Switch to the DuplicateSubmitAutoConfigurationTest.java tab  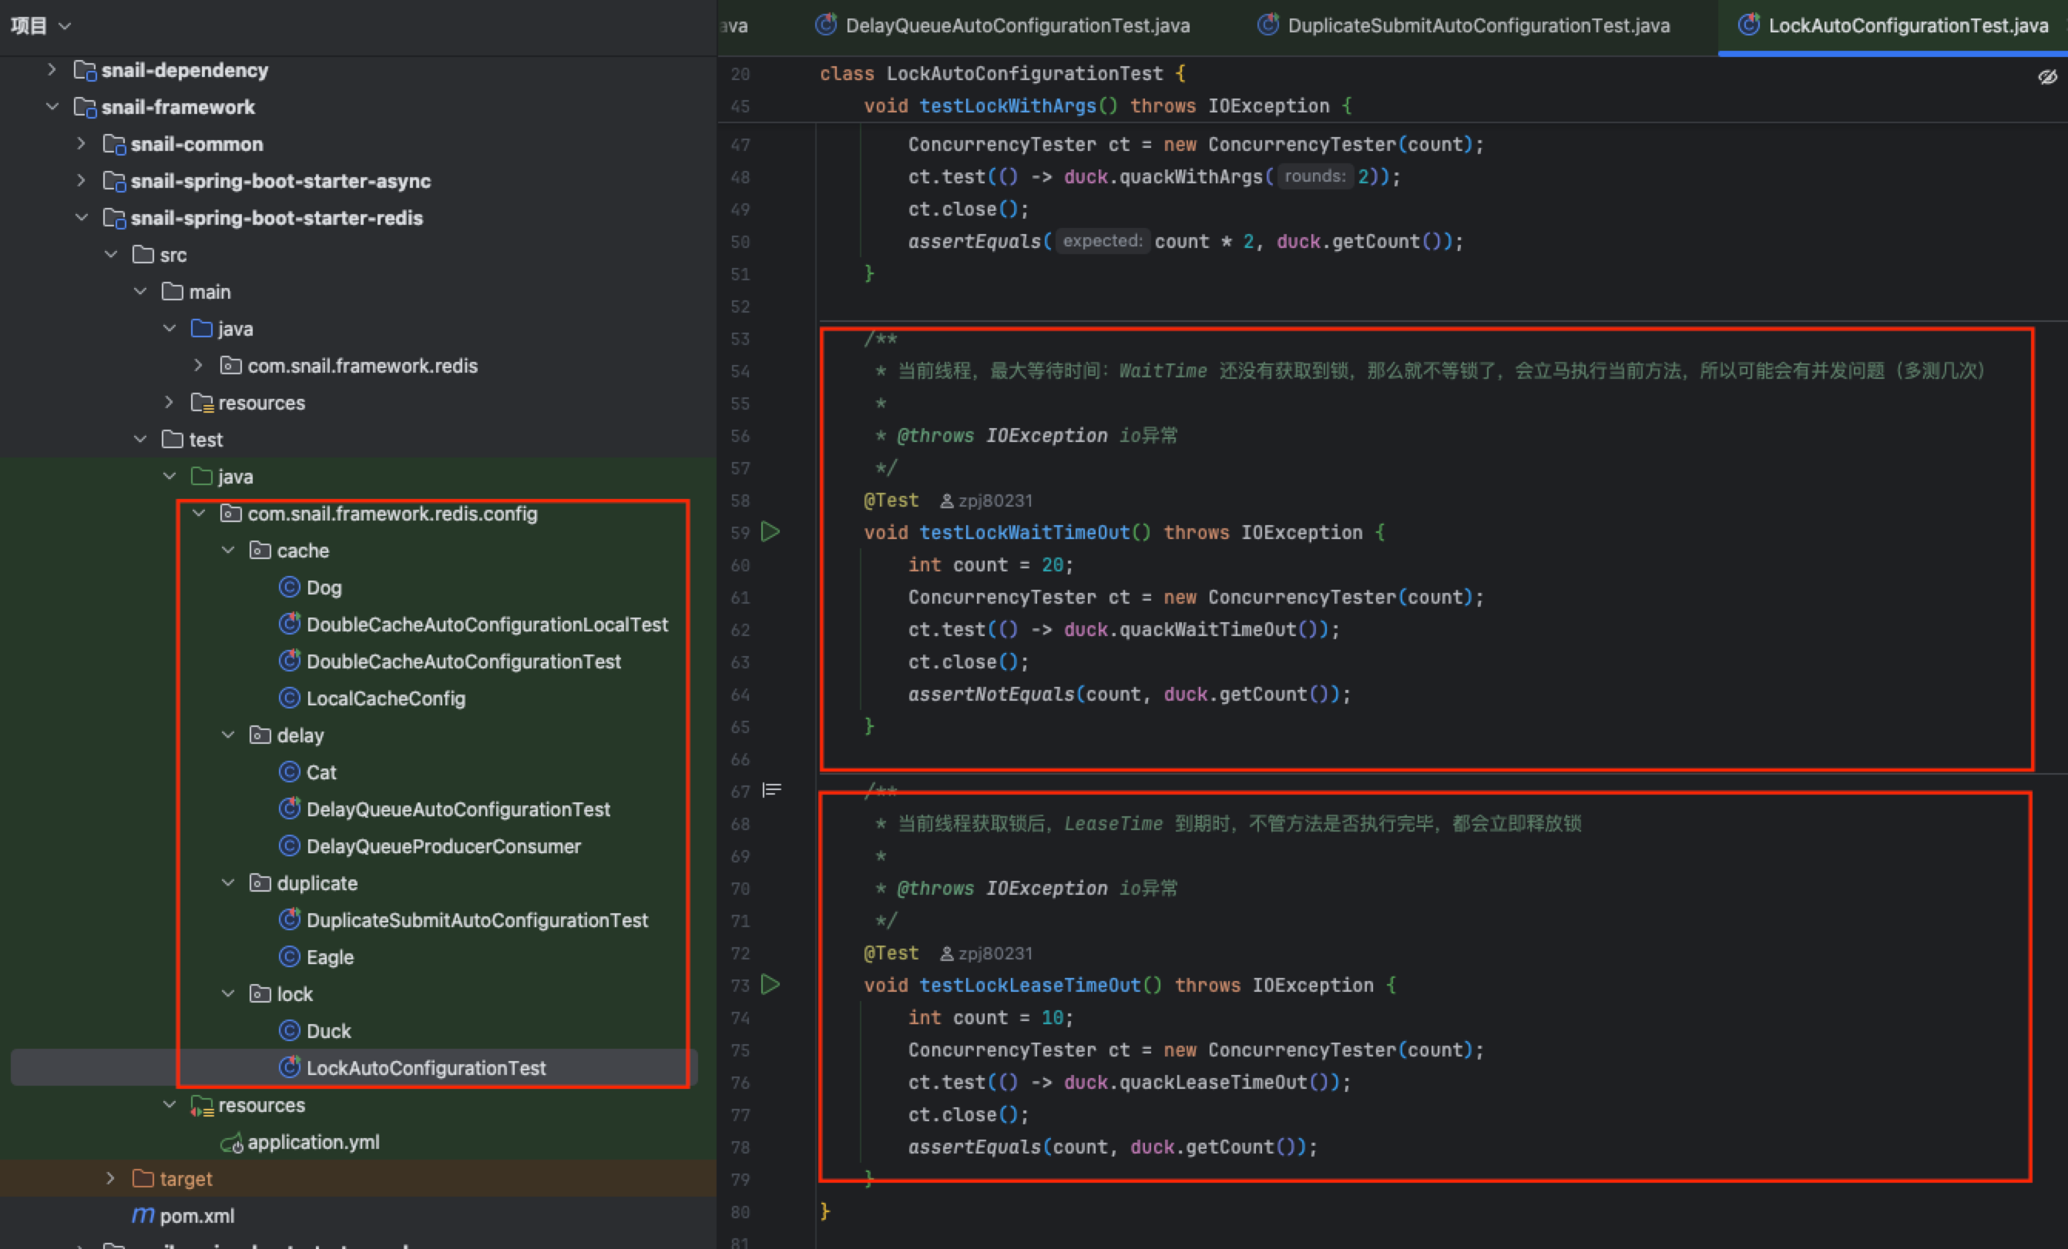(1477, 26)
